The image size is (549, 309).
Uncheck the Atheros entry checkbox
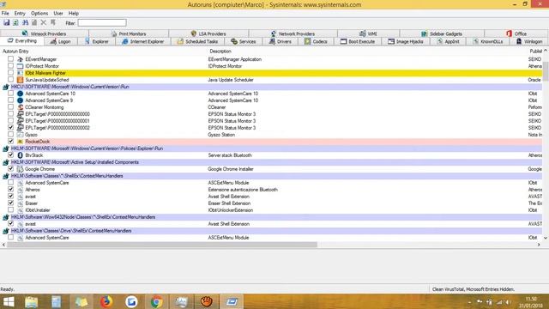point(11,189)
